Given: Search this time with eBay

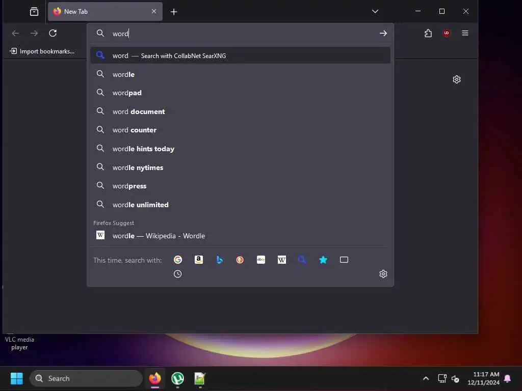Looking at the screenshot, I should click(261, 260).
